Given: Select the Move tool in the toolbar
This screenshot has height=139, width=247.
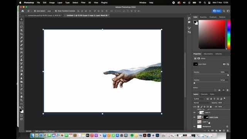Looking at the screenshot, I should pos(22,19).
